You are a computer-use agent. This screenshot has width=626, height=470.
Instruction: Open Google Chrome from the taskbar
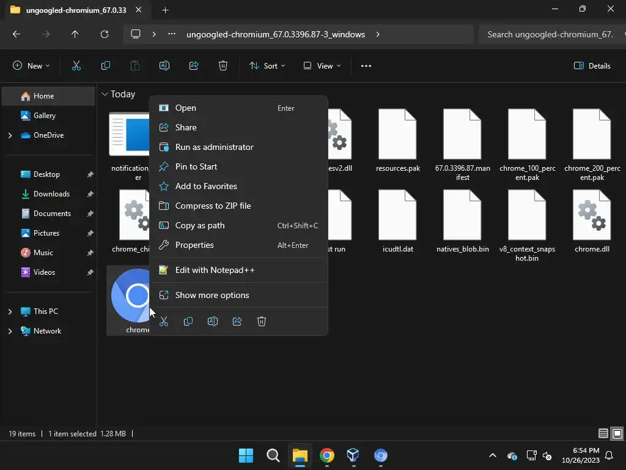[326, 455]
